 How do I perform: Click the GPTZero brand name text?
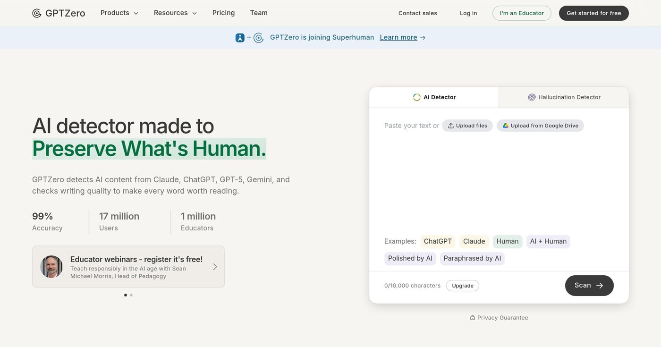pos(65,13)
